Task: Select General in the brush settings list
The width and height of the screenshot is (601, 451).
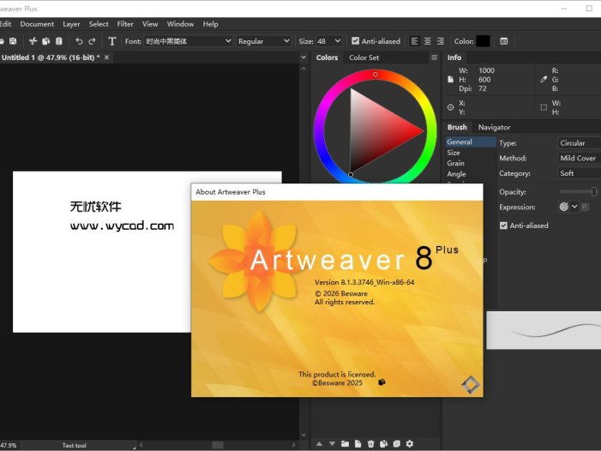Action: pos(471,141)
